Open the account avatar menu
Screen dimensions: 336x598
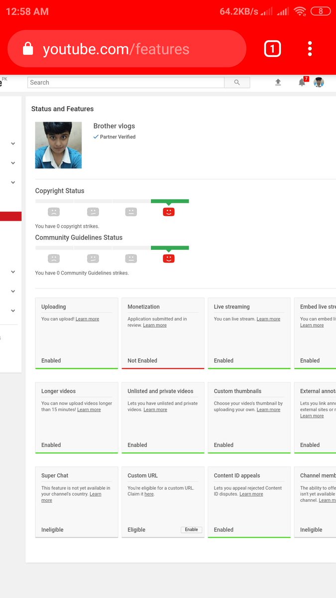[319, 82]
